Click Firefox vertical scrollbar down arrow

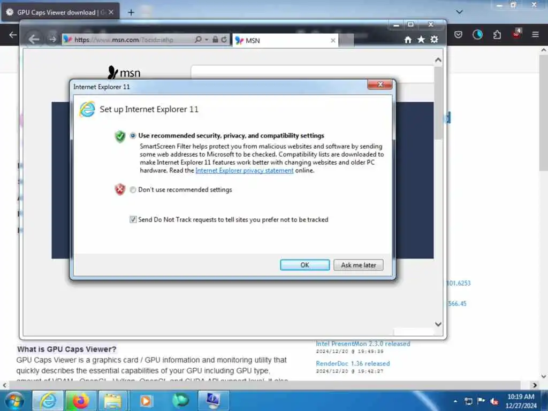tap(544, 376)
